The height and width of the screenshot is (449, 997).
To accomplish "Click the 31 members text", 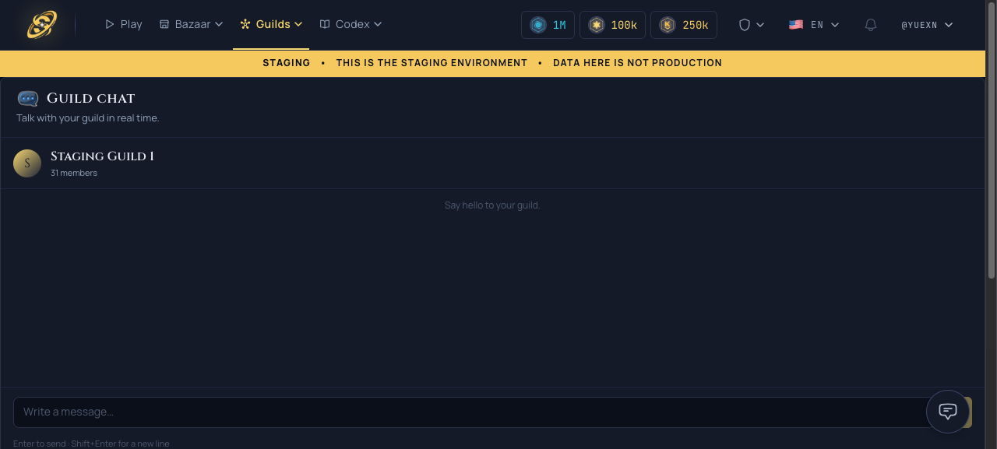I will click(74, 173).
